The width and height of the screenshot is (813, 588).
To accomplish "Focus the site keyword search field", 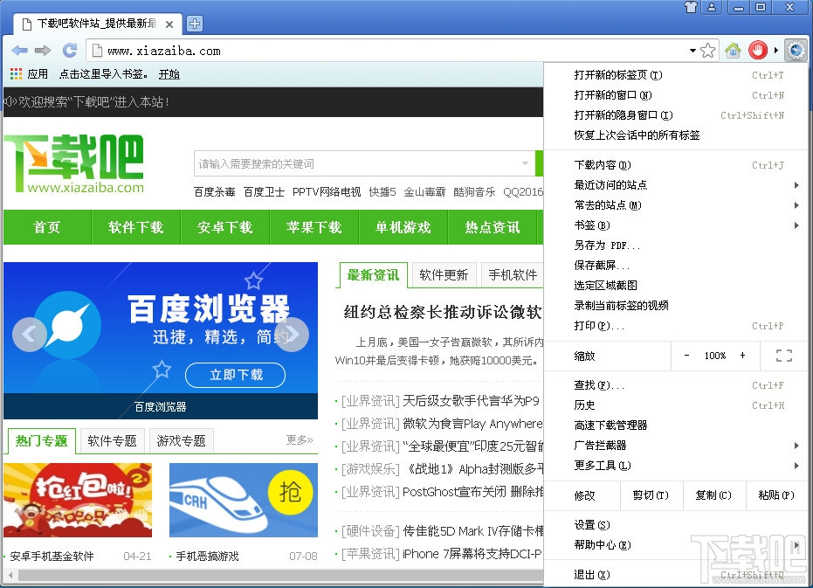I will 364,163.
